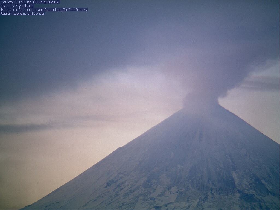Click the 'Institute of Volcanology and Seismology, Far East Branch,' text
Screen dimensions: 280x210
pyautogui.click(x=44, y=10)
